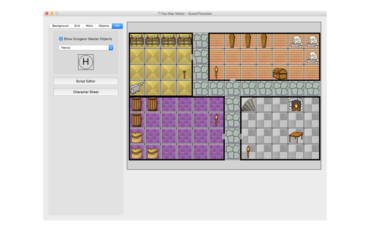Screen dimensions: 370x231
Task: Select the Walls tab
Action: (x=89, y=26)
